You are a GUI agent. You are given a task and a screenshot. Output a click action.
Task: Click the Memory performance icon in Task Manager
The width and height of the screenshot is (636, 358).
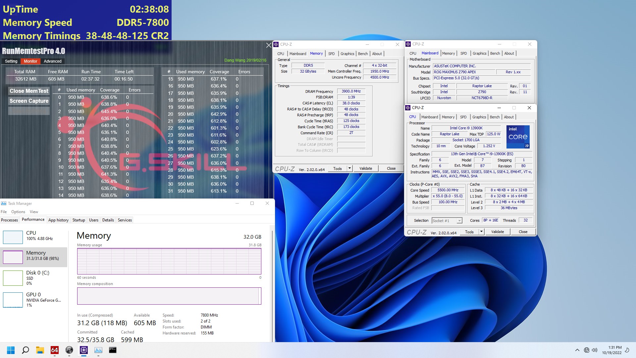(x=13, y=256)
